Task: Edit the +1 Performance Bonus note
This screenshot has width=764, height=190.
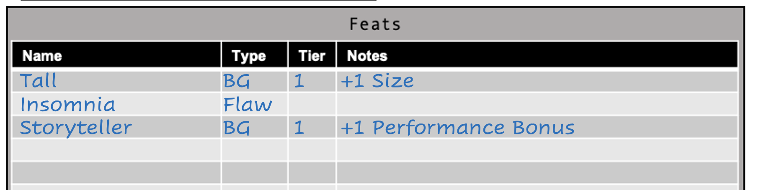Action: [537, 127]
